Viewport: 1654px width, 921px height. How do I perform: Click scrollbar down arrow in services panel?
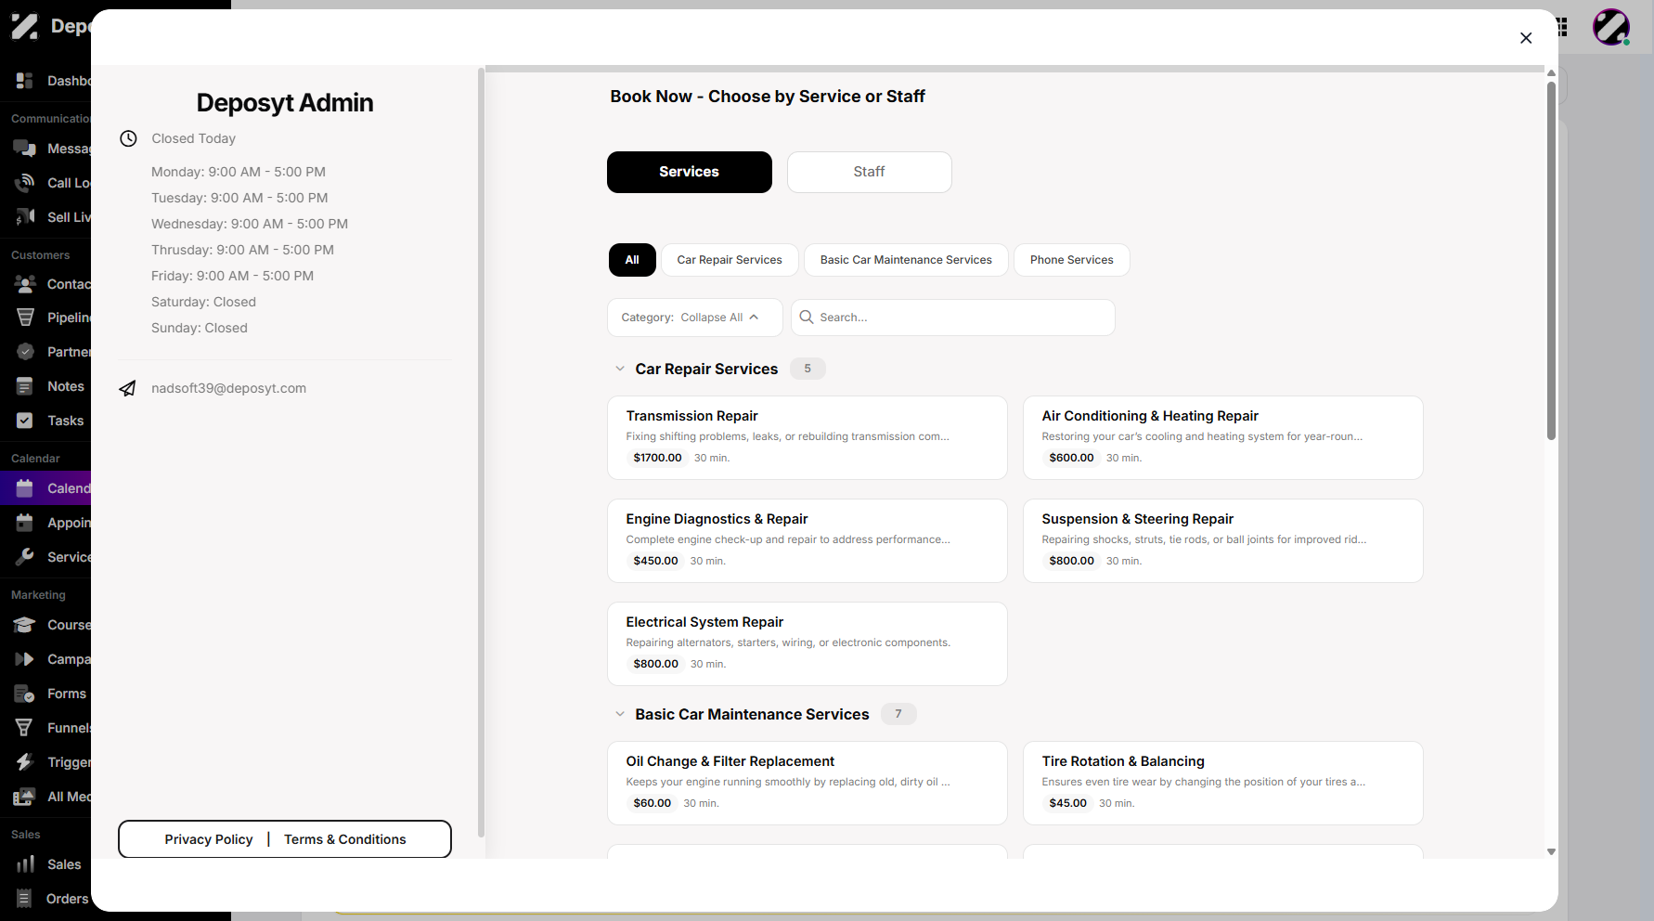[1551, 851]
